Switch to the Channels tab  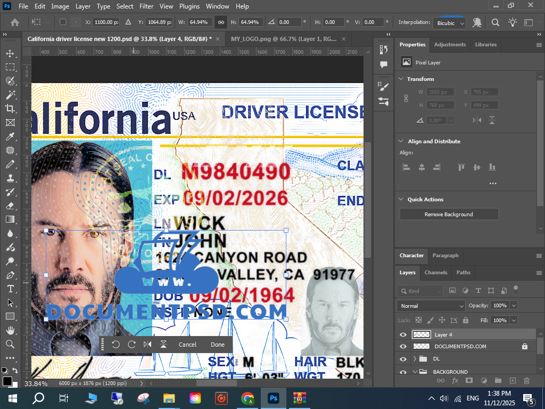435,272
